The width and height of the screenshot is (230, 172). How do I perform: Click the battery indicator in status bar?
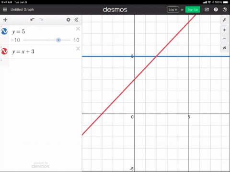tap(226, 2)
